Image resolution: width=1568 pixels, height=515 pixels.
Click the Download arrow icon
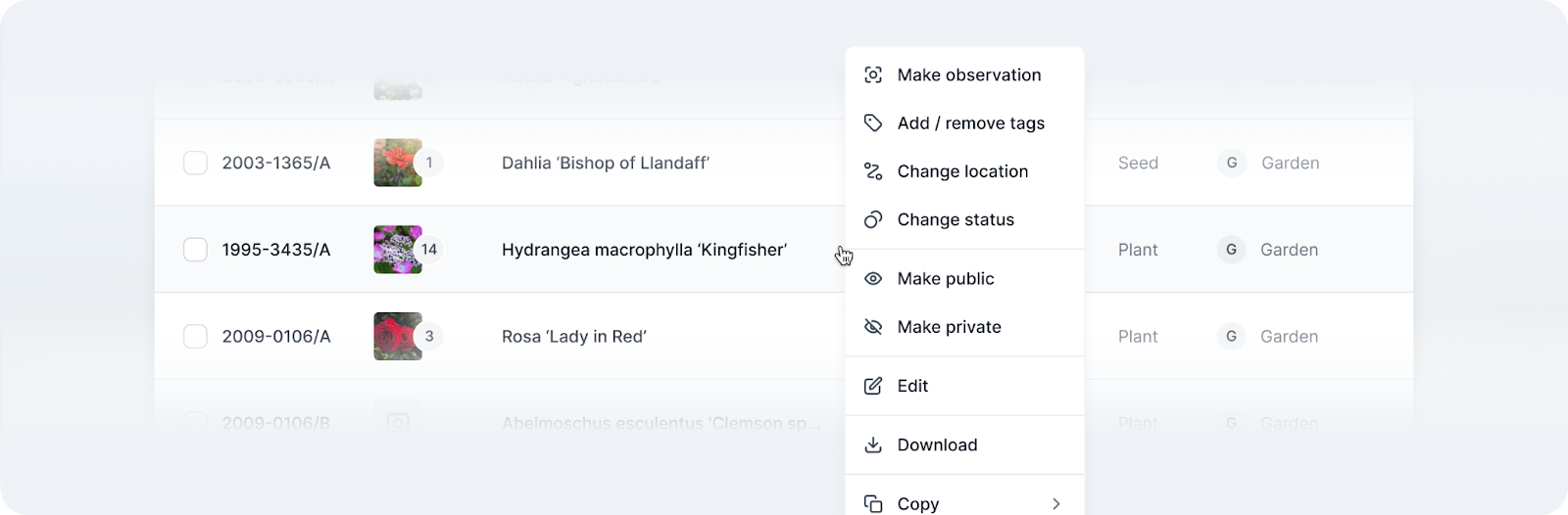pos(873,445)
